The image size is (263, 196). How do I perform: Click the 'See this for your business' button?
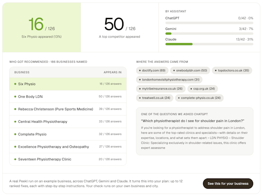(x=228, y=183)
